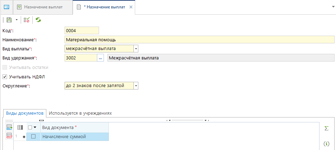Viewport: 336px width, 150px height.
Task: Expand the Вид выплаты dropdown
Action: [x=136, y=49]
